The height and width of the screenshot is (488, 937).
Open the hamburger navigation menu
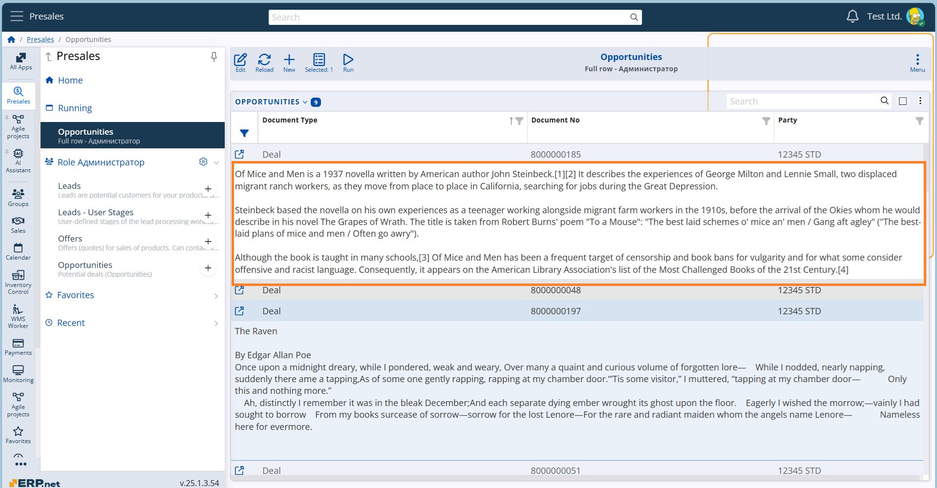[x=17, y=16]
